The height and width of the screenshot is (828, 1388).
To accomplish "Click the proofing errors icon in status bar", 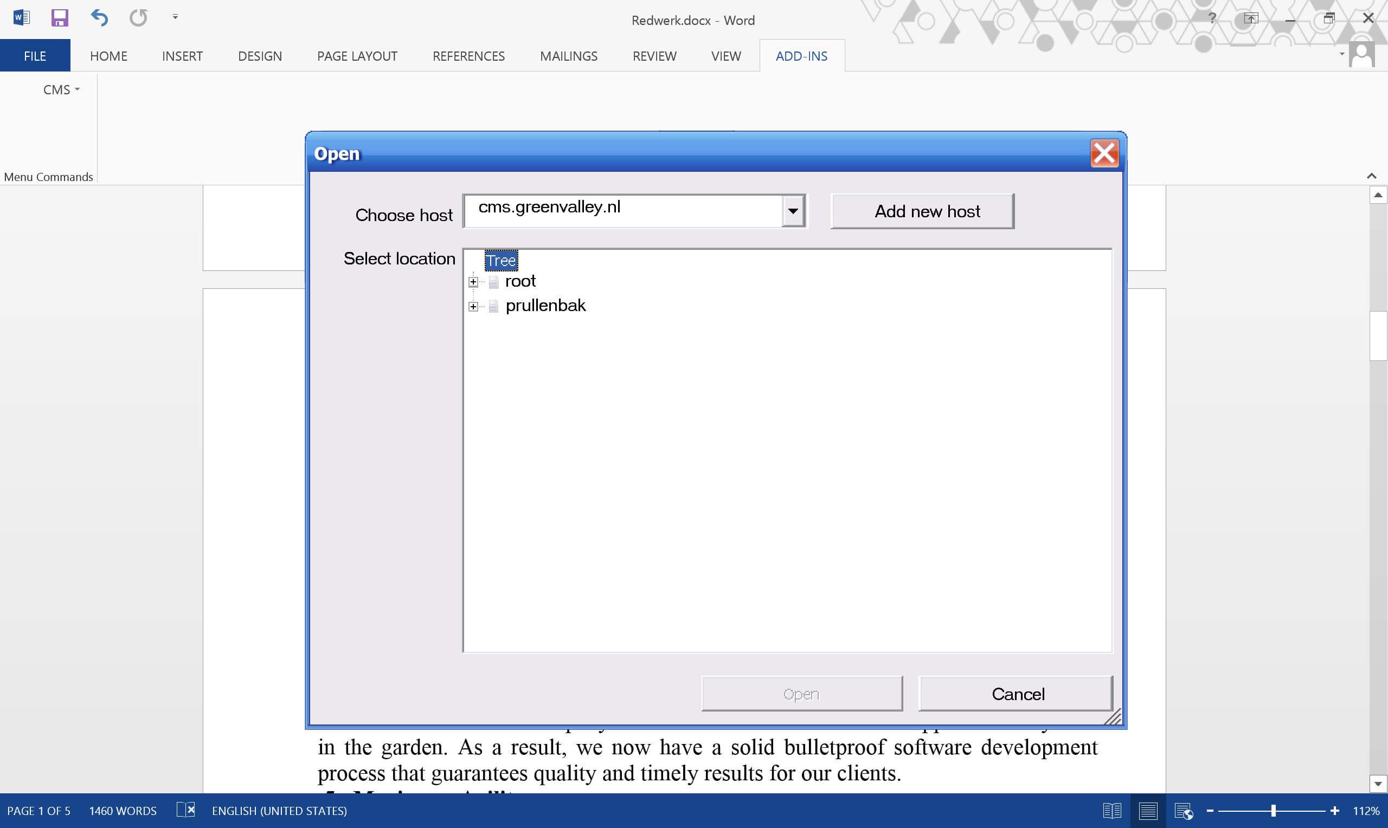I will tap(186, 810).
